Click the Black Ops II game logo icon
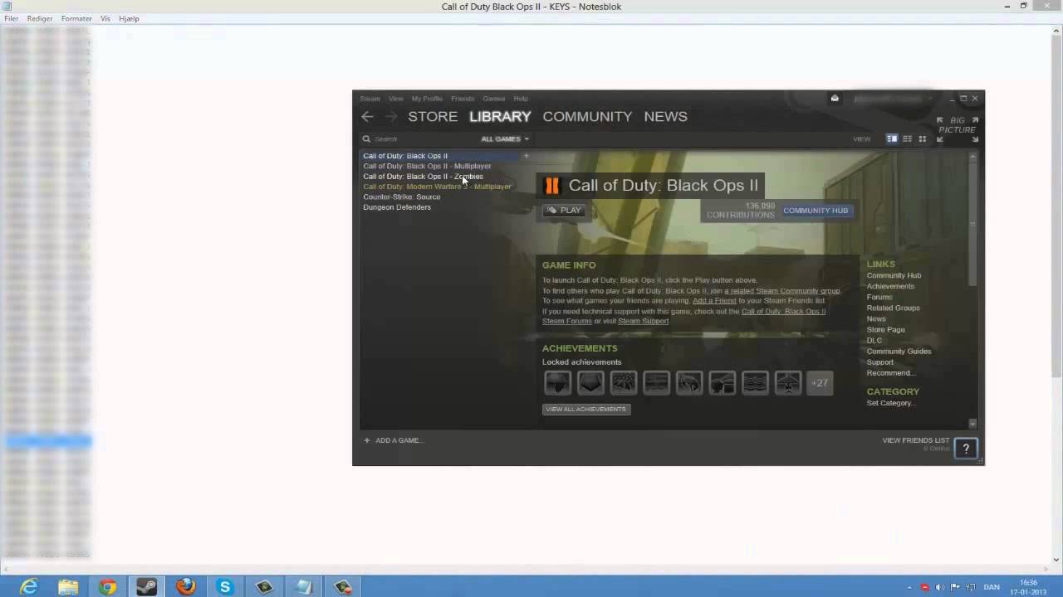The image size is (1063, 597). tap(552, 185)
